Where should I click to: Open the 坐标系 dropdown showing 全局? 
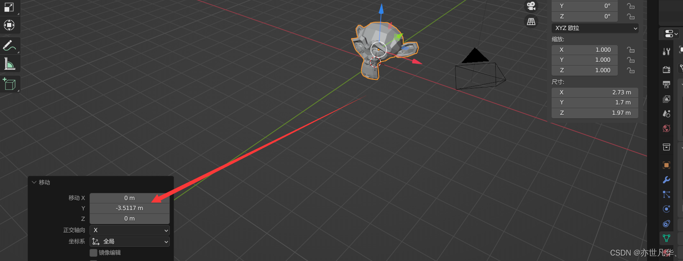130,241
